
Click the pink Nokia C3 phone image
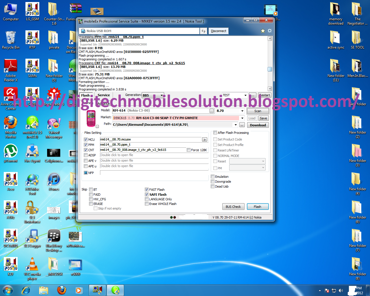pos(91,119)
